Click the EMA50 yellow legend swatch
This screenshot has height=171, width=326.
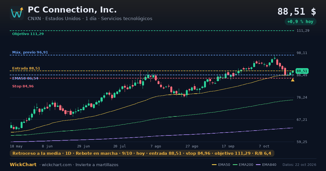(x=214, y=165)
